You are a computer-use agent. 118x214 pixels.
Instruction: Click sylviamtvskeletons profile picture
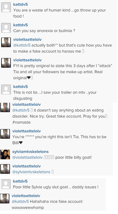(x=5, y=154)
